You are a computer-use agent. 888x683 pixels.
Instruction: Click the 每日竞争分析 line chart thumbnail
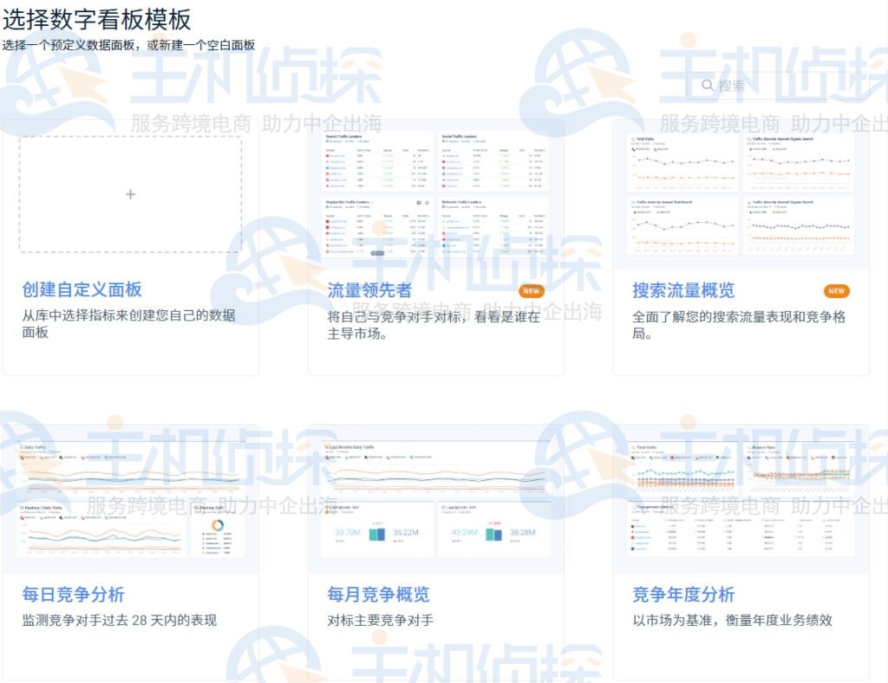click(130, 468)
